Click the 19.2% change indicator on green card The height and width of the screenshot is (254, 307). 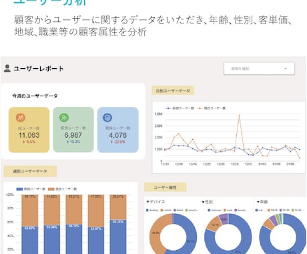[x=73, y=142]
